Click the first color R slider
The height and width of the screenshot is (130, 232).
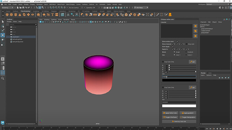[x=182, y=65]
